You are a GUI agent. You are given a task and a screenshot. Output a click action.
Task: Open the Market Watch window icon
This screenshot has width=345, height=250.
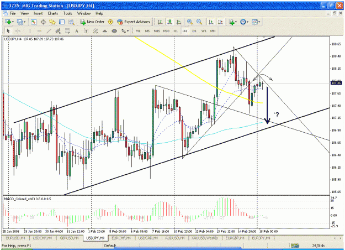click(34, 22)
